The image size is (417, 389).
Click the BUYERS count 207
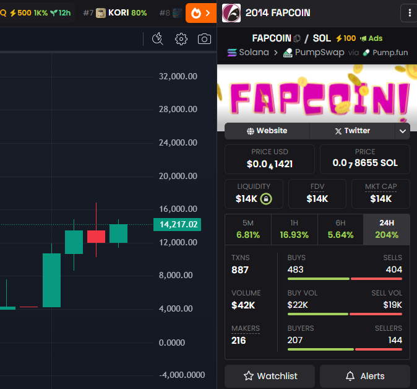pyautogui.click(x=295, y=340)
